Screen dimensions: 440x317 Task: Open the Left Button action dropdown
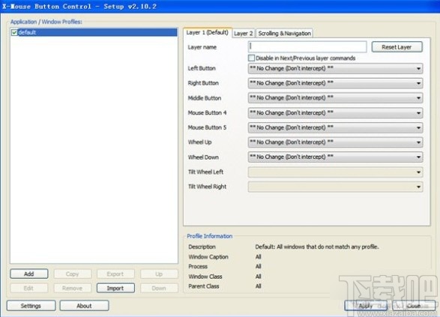(x=335, y=68)
